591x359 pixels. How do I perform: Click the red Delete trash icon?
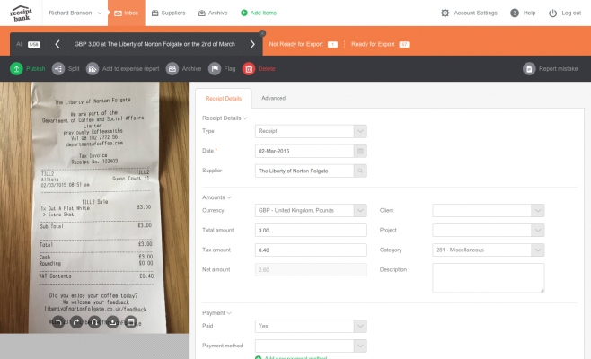point(249,68)
